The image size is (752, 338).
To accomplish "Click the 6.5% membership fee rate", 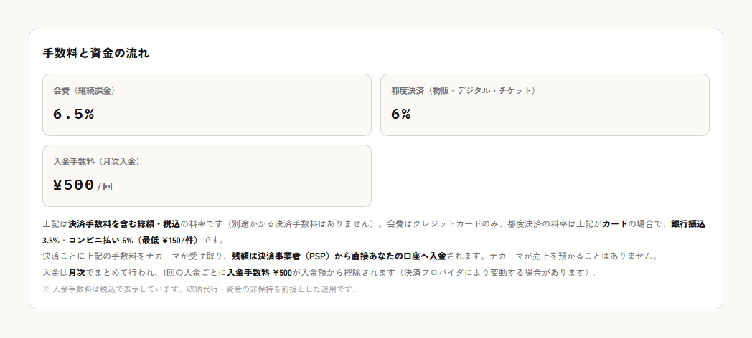I will click(73, 115).
